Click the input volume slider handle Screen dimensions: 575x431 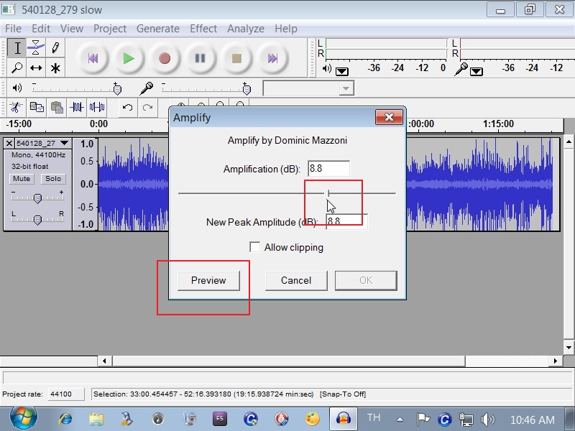(247, 88)
